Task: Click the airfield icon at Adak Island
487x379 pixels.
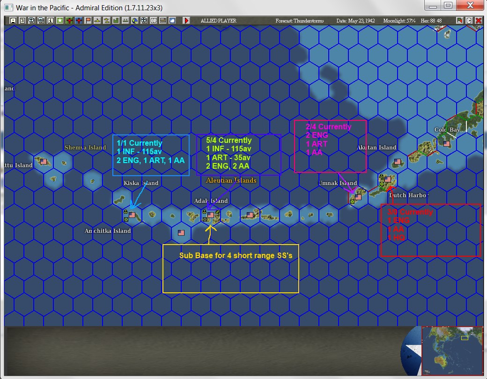Action: pos(217,212)
